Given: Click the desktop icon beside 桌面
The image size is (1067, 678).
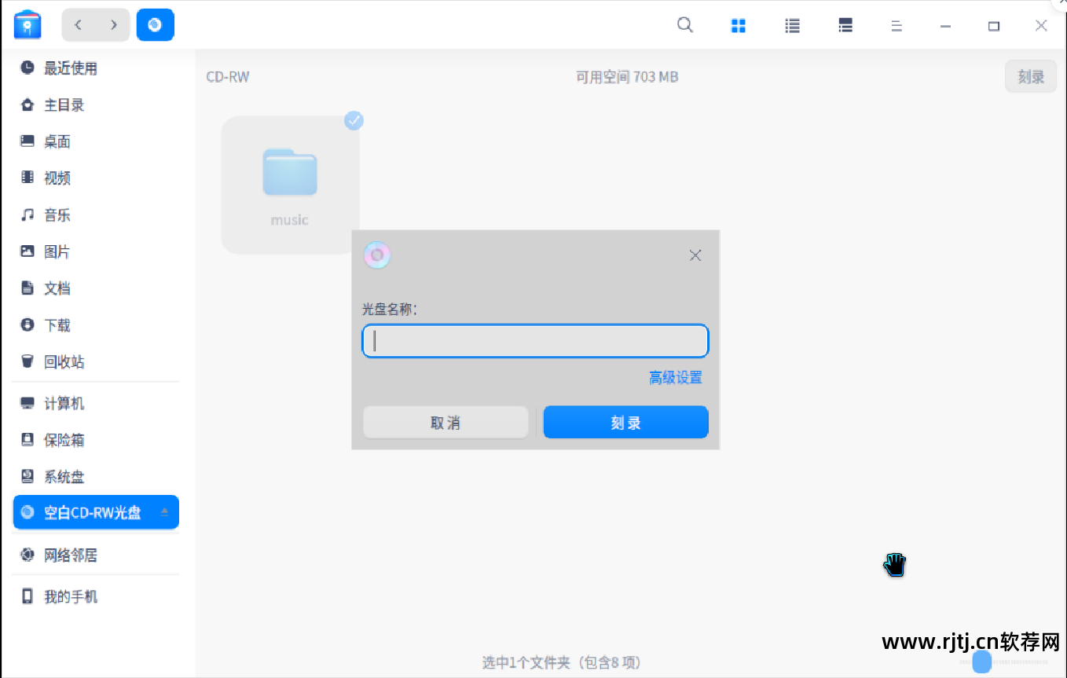Looking at the screenshot, I should (x=27, y=141).
